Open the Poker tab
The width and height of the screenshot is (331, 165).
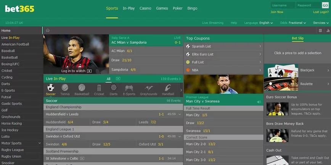coord(178,8)
